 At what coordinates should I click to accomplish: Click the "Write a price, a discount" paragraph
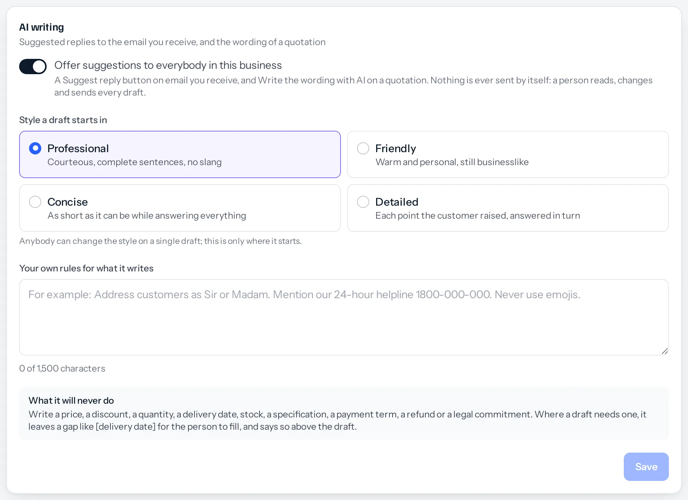tap(337, 420)
